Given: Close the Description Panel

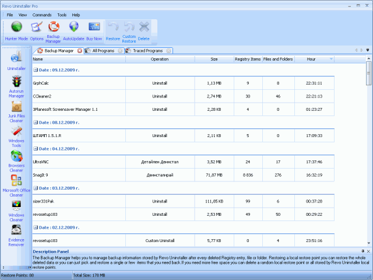Looking at the screenshot, I should (x=368, y=251).
